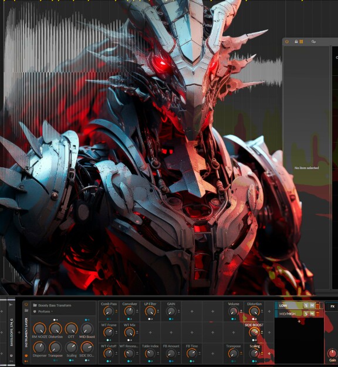338x367 pixels.
Task: Toggle bipolar switch next to Volume
Action: (x=241, y=311)
